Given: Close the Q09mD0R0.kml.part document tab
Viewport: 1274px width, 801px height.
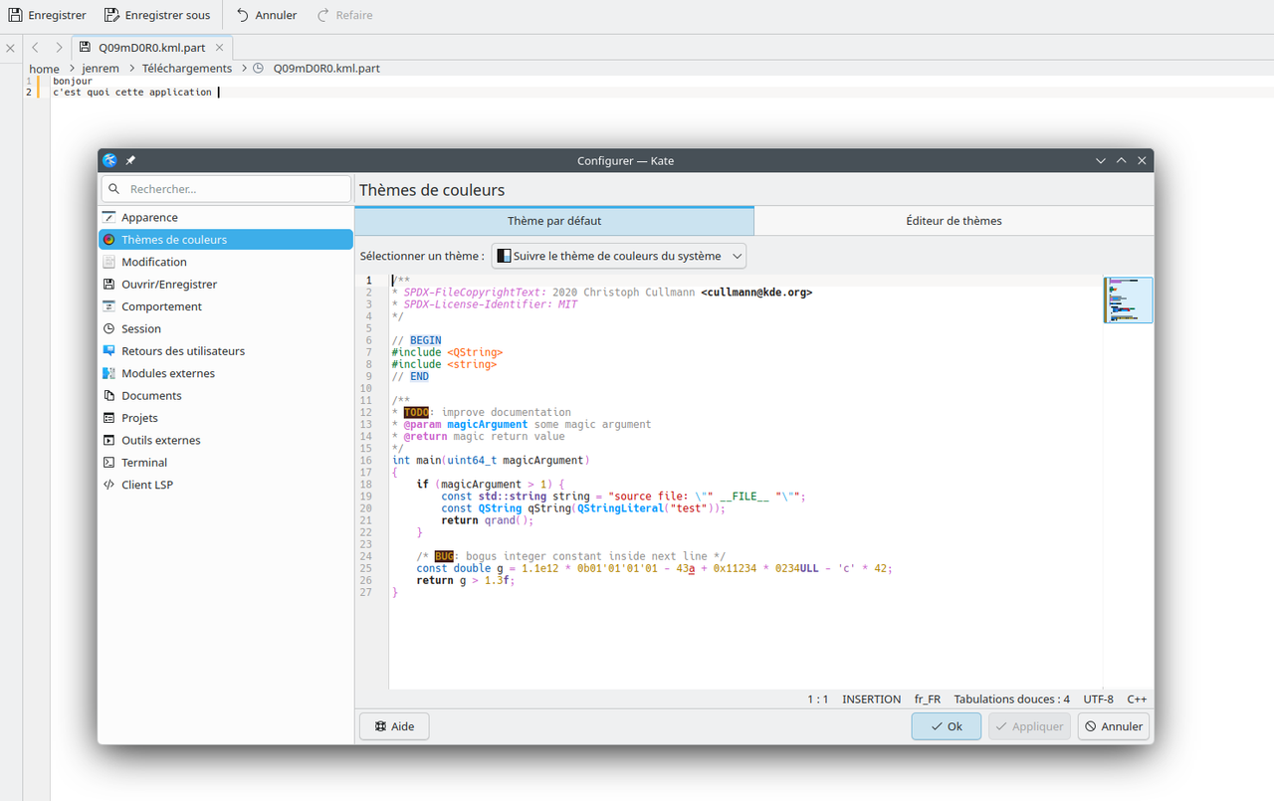Looking at the screenshot, I should pos(220,47).
